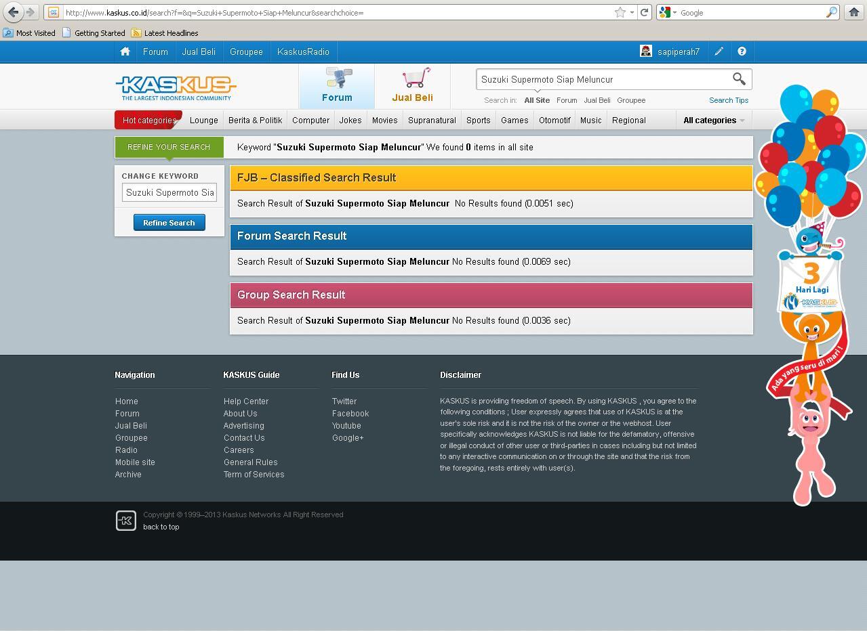The image size is (867, 631).
Task: Open the Music category
Action: click(590, 120)
